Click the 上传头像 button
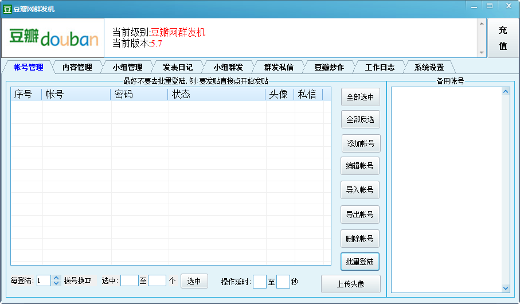Viewport: 520px width, 304px height. pyautogui.click(x=350, y=284)
